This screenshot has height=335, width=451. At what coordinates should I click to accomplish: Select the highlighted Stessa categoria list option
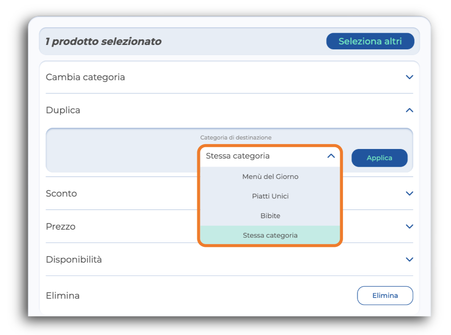[x=270, y=235]
